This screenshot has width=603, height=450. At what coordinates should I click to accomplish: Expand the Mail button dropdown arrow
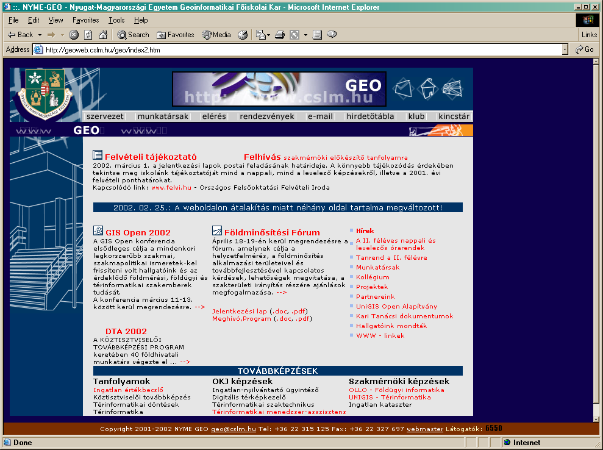click(268, 35)
